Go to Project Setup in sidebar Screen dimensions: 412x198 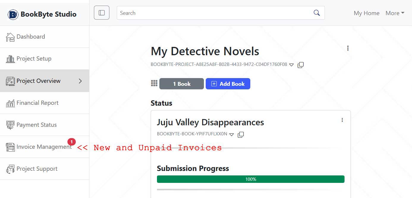click(x=34, y=59)
